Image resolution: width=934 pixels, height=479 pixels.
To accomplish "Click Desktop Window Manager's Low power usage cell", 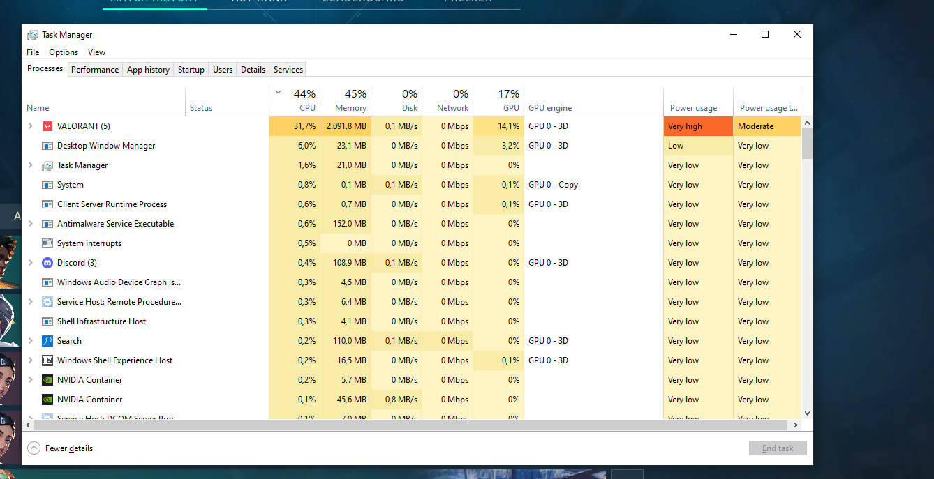I will click(698, 146).
